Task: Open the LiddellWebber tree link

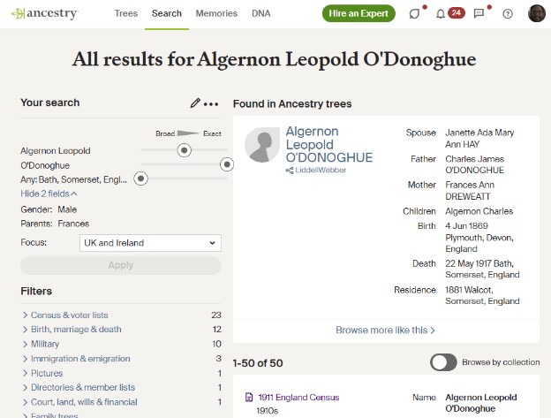Action: [321, 171]
